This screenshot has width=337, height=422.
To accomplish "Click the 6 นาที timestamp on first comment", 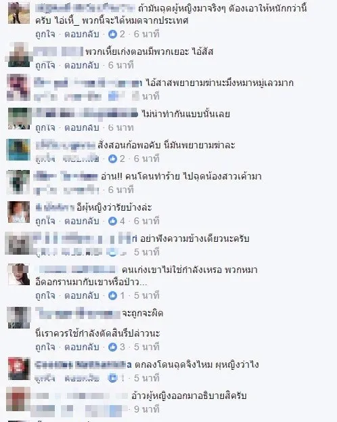I will tap(147, 34).
